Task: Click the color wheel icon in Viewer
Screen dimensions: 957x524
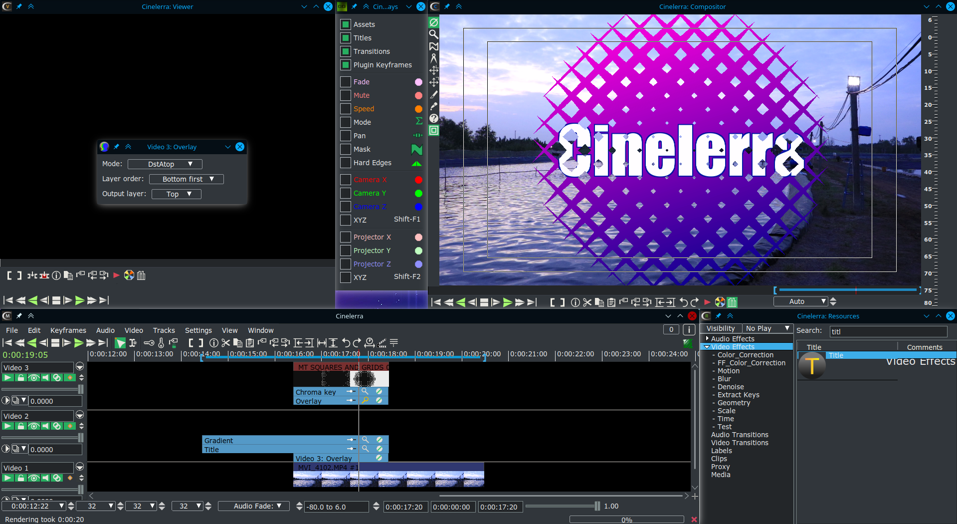Action: pos(129,275)
